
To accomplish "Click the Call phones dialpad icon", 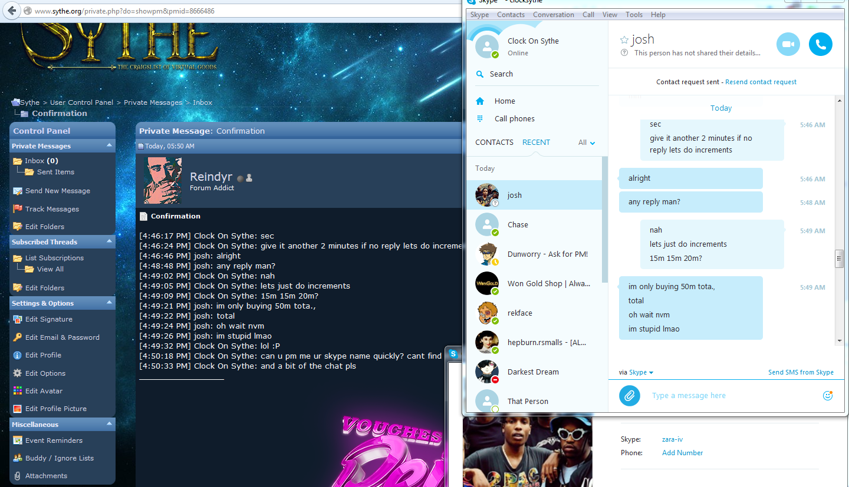I will point(481,118).
